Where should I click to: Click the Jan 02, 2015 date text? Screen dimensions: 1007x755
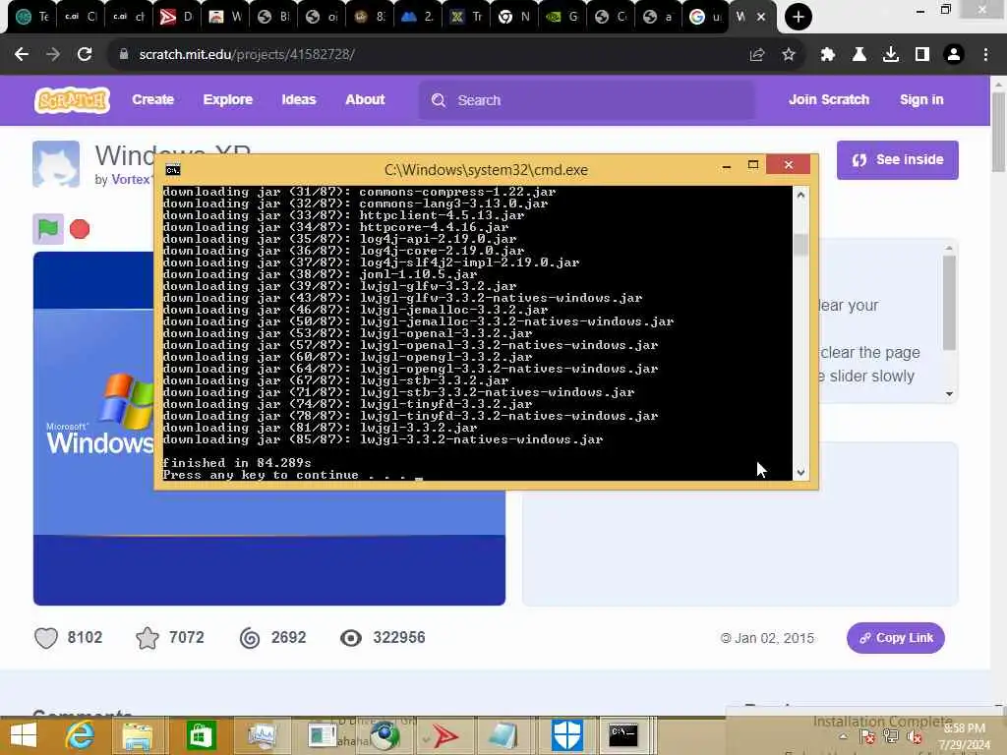tap(774, 638)
